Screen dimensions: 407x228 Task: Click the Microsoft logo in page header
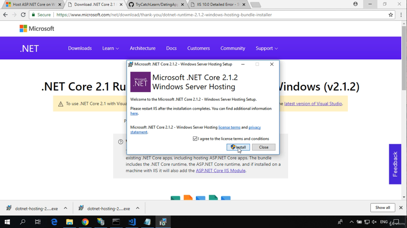point(37,28)
